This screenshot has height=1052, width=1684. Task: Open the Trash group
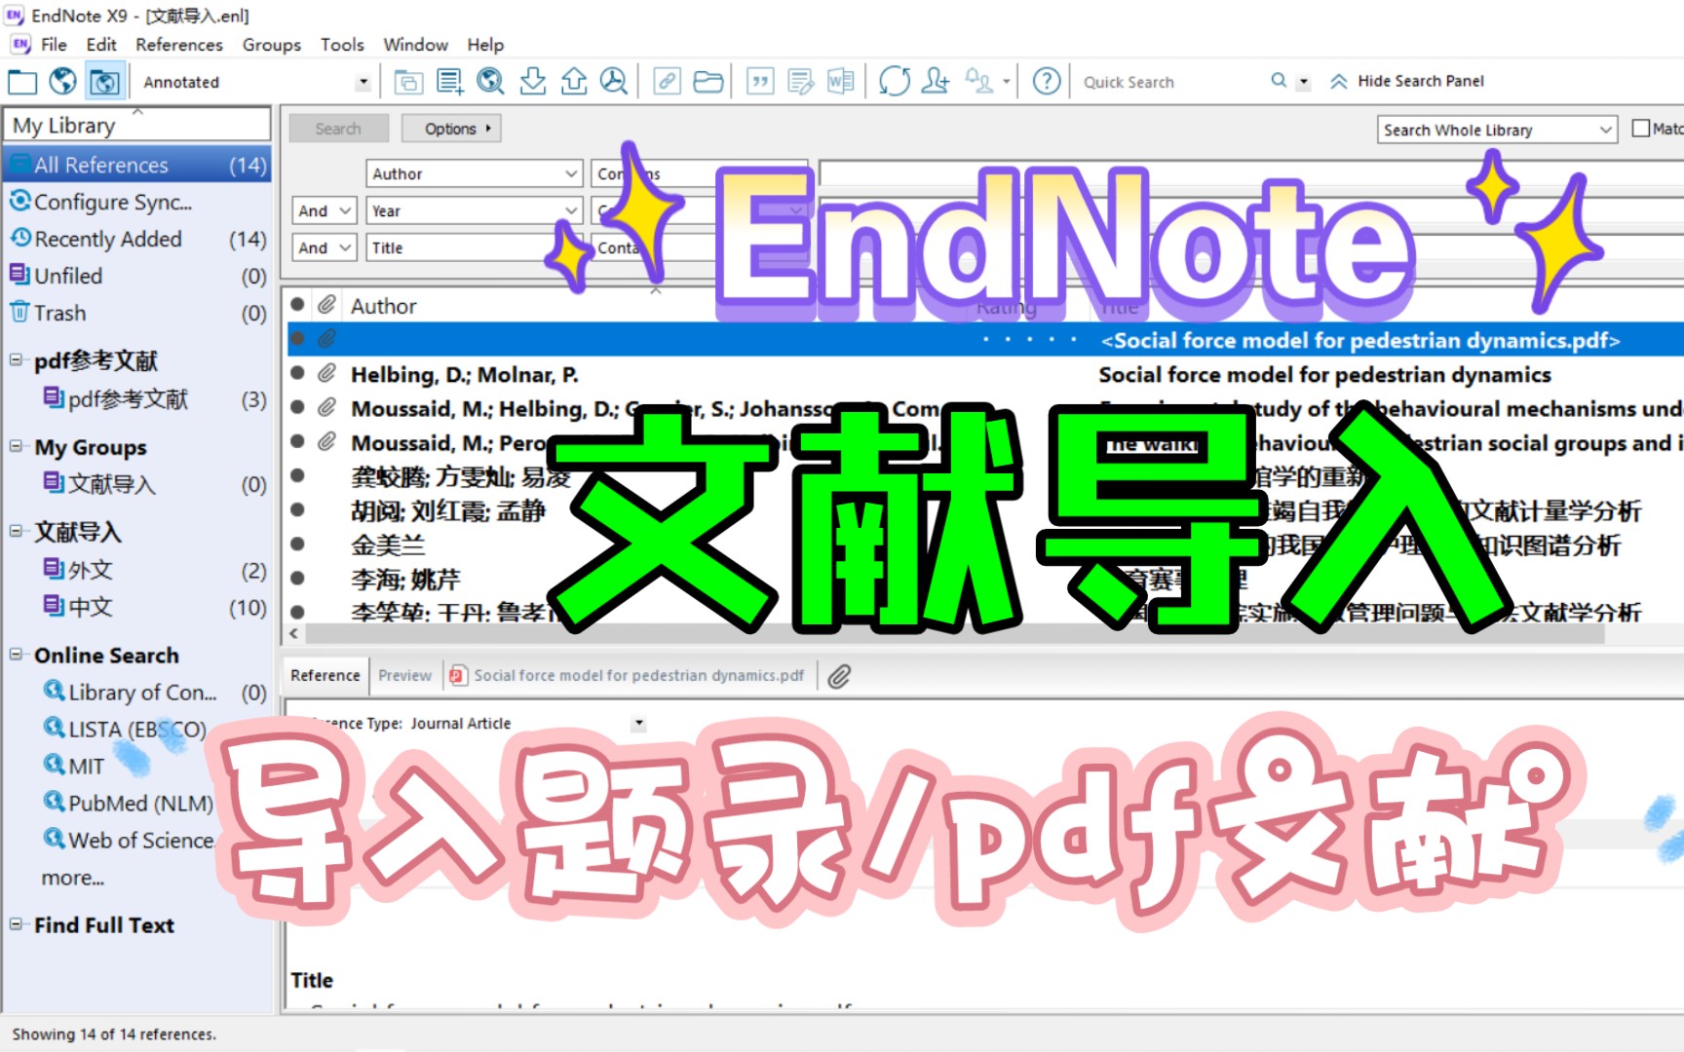pos(136,313)
